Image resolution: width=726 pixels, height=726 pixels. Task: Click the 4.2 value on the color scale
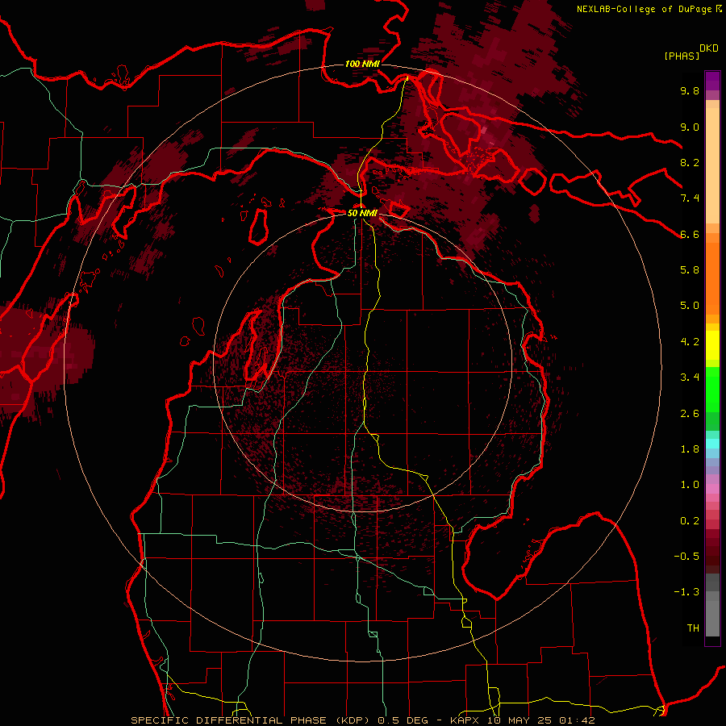tap(690, 342)
